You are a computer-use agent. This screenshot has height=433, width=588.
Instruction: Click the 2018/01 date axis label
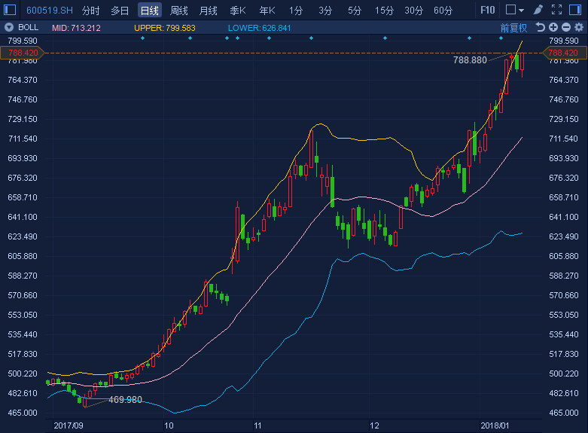[495, 426]
